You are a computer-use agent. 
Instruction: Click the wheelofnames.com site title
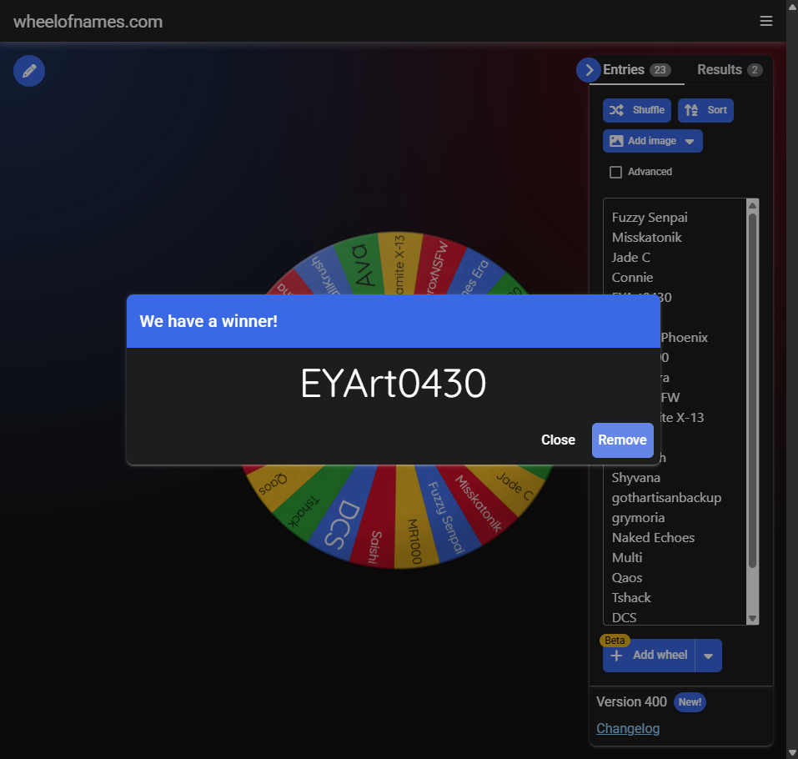point(88,22)
